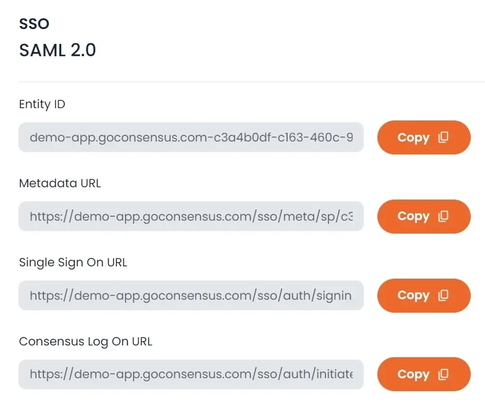Screen dimensions: 485x406
Task: Click the copy icon for Single Sign On URL
Action: (x=443, y=295)
